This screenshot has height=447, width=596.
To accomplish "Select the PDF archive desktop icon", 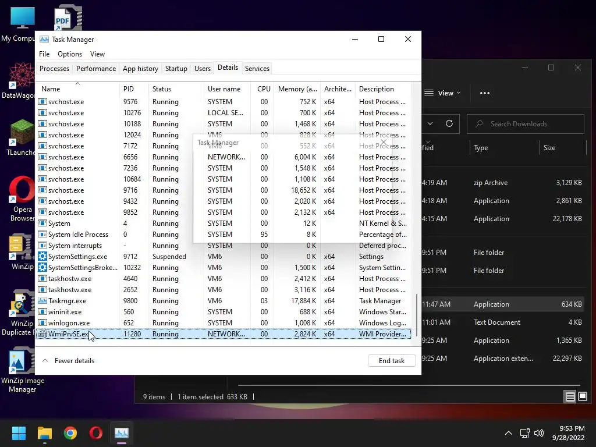I will [68, 17].
